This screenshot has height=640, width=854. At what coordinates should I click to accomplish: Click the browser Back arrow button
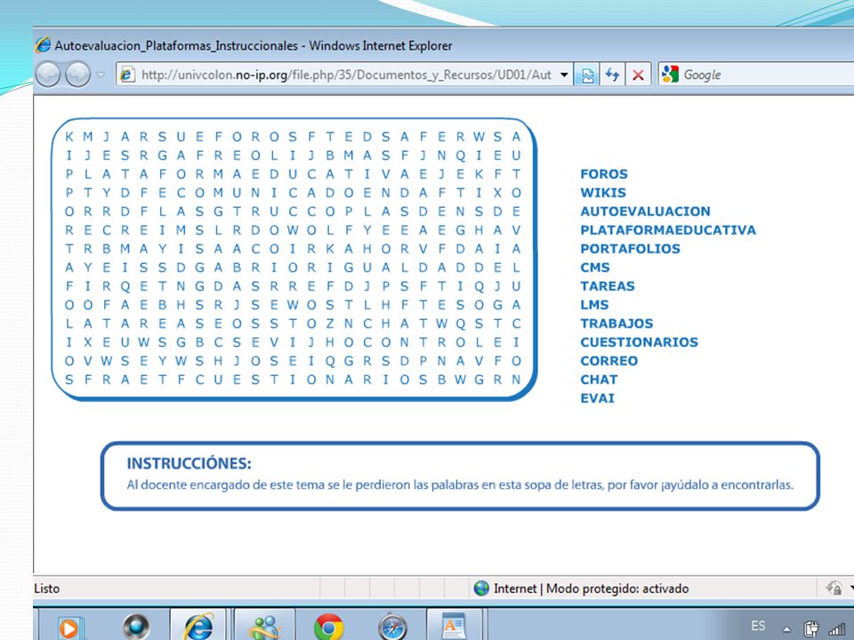pyautogui.click(x=47, y=75)
